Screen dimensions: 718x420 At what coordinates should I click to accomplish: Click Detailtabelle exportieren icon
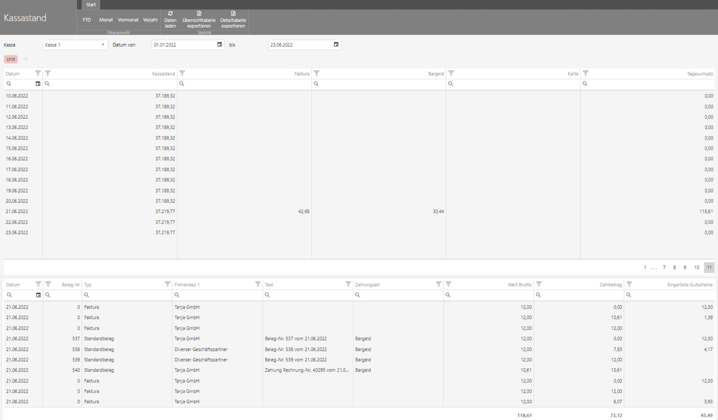pyautogui.click(x=233, y=13)
